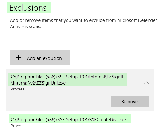Click blank space below the description text
Viewport: 165px width, 134px height.
[x=82, y=39]
